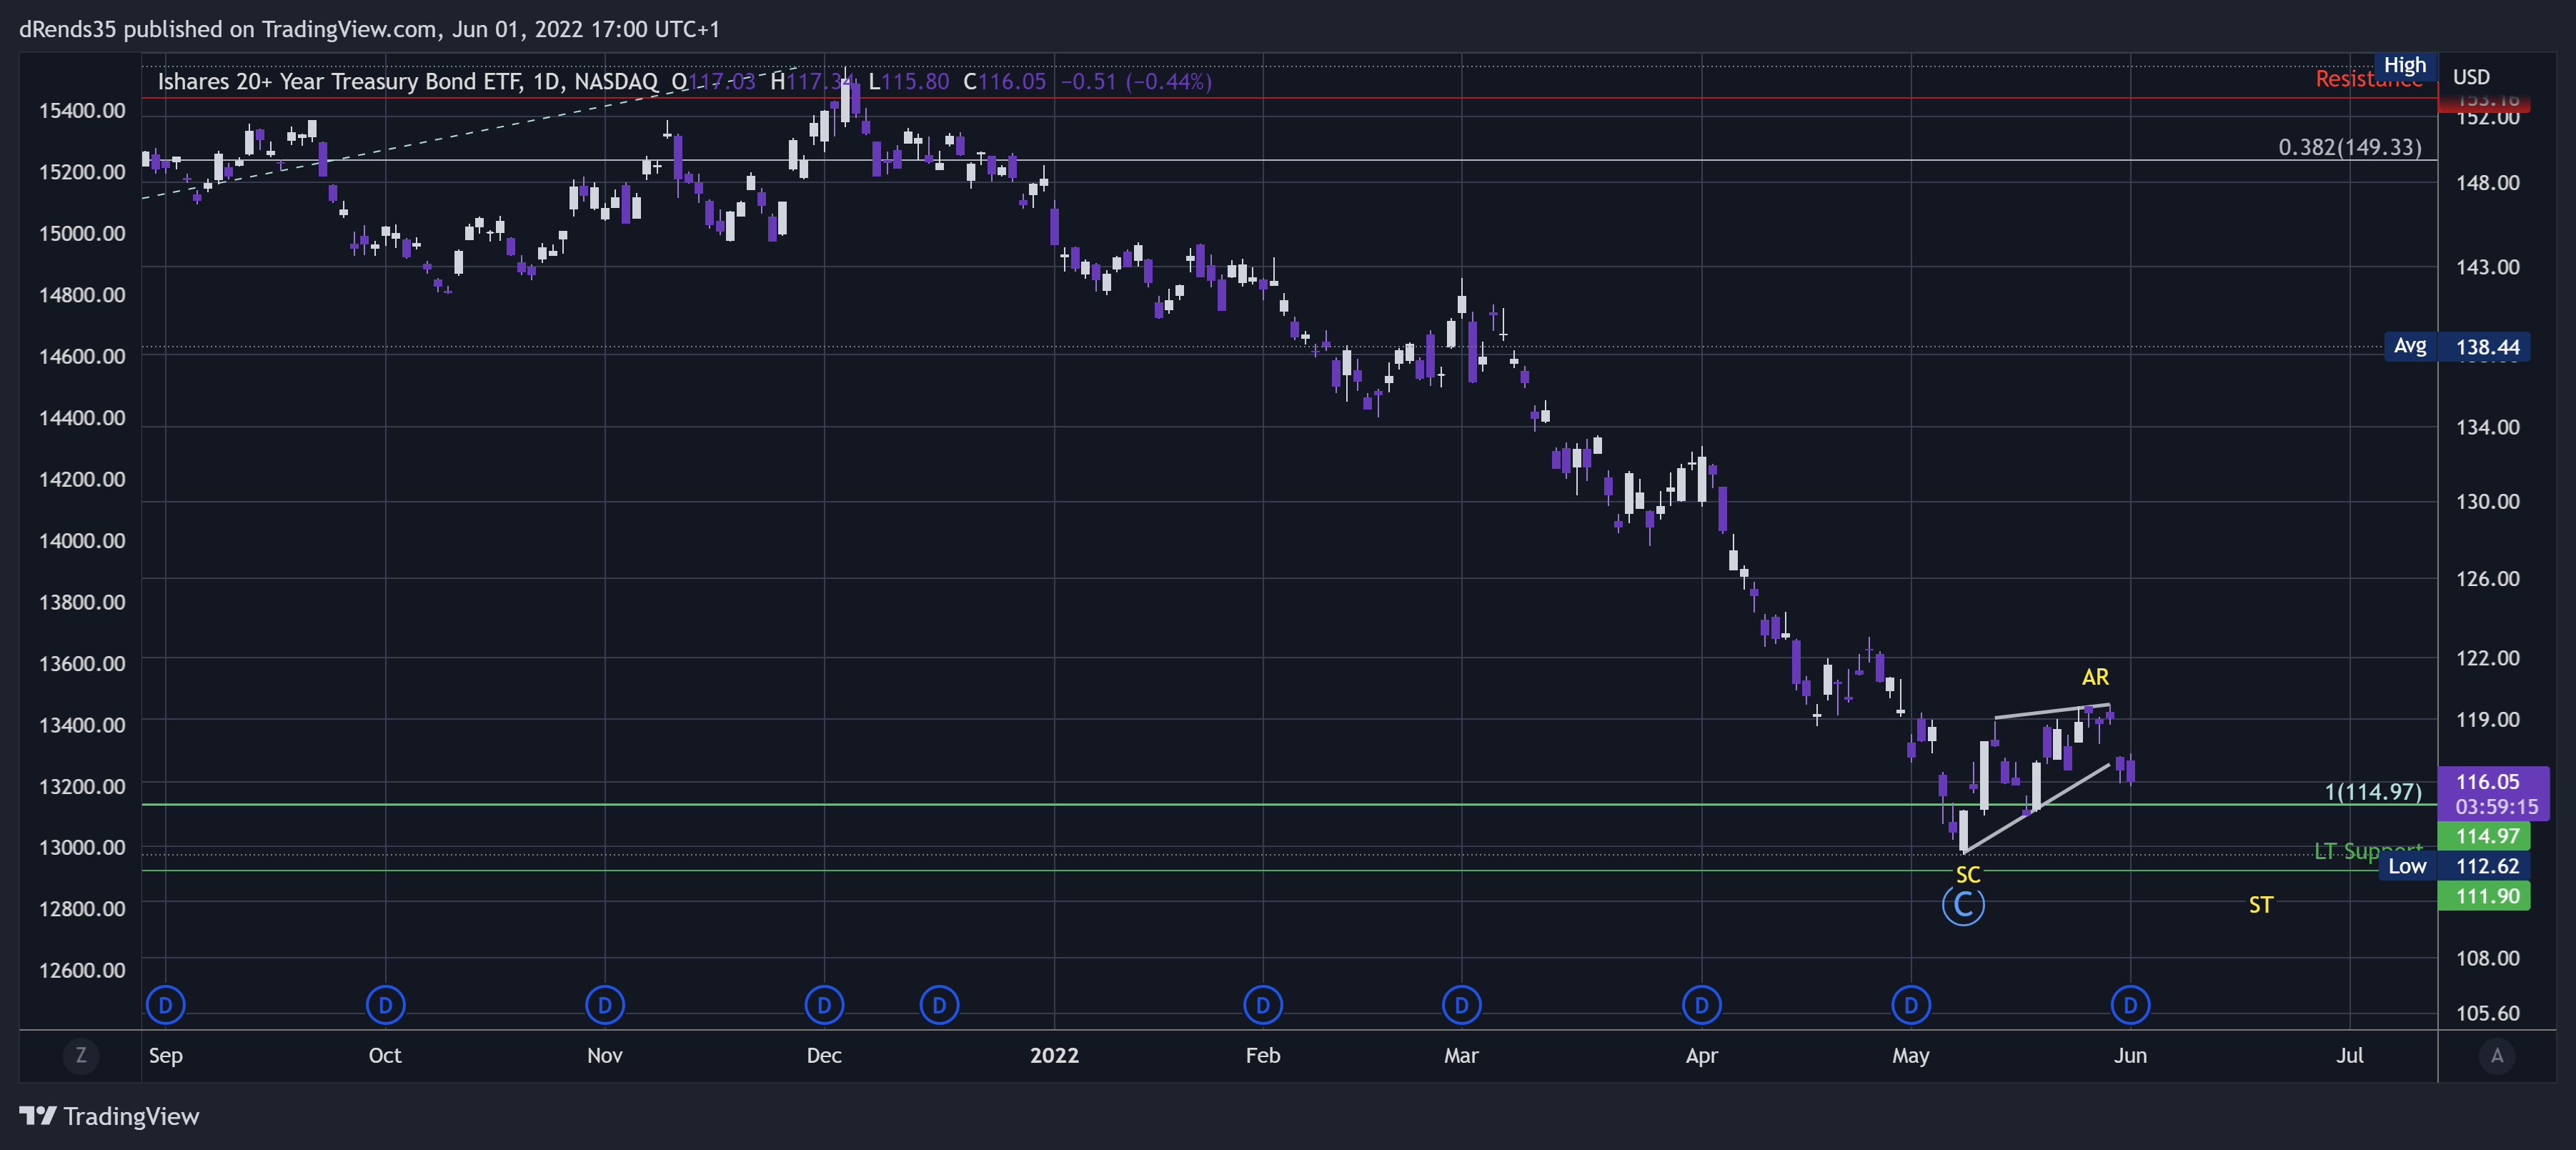This screenshot has width=2576, height=1150.
Task: Click the 15400.00 left scale value
Action: [x=82, y=110]
